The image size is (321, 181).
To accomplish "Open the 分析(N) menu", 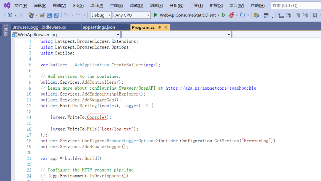I will pos(177,6).
